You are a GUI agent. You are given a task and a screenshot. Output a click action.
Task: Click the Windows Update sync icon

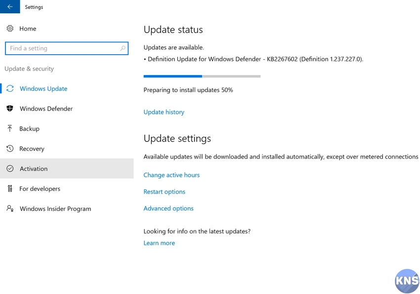point(10,89)
